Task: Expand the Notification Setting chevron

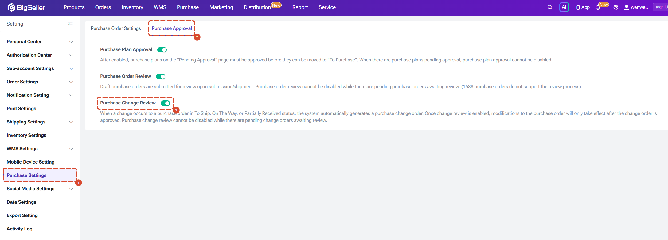Action: coord(71,95)
